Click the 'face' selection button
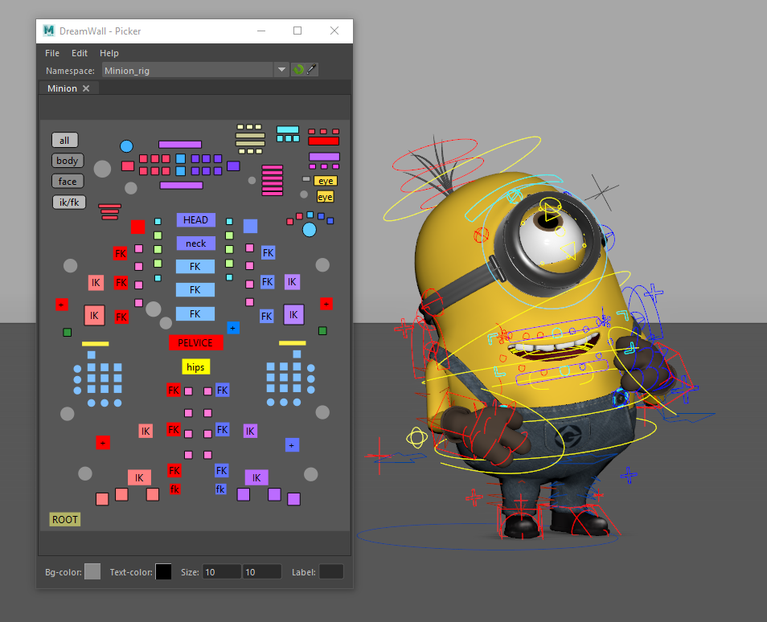 point(68,182)
